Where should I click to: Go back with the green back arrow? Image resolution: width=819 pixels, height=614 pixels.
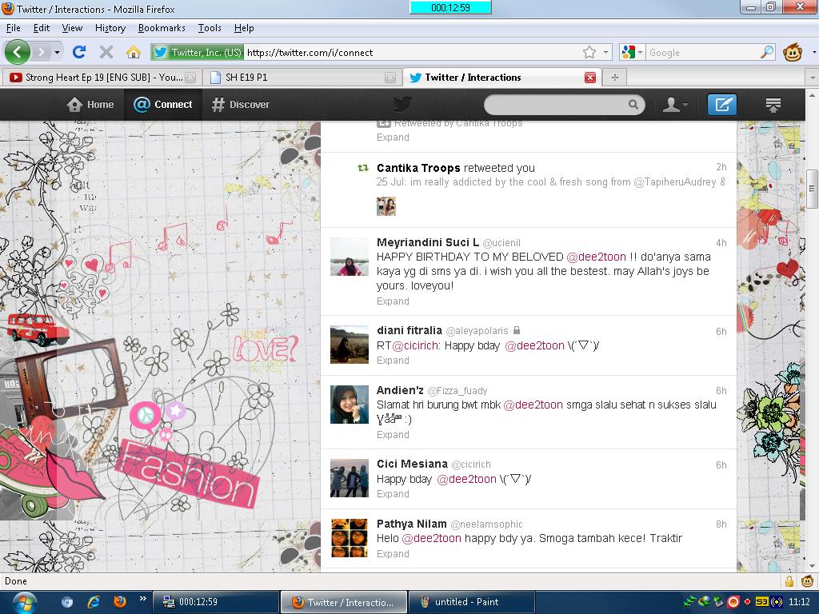[18, 52]
